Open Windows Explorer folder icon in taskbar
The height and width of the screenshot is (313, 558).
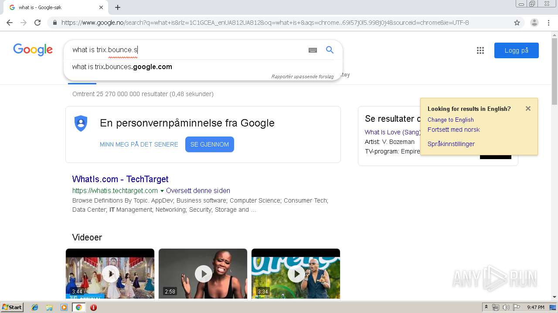tap(49, 307)
